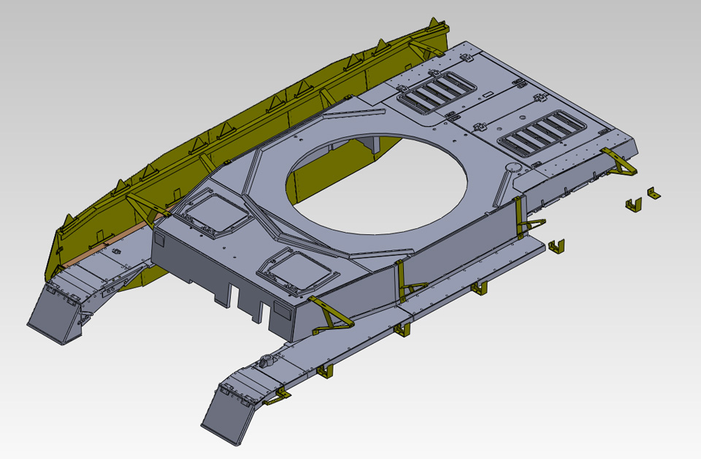This screenshot has height=459, width=701.
Task: Click the orange strip on the left fender
Action: [110, 239]
